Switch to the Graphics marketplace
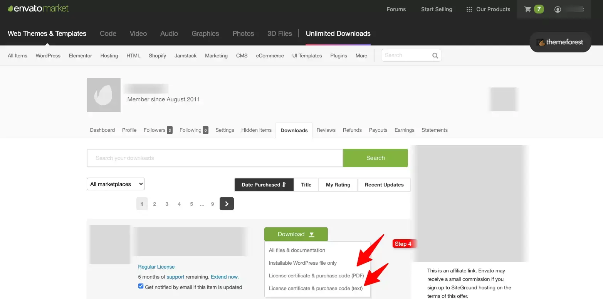 click(205, 34)
